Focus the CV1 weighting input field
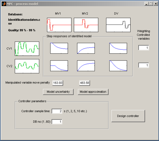159x141 pixels. [x=144, y=48]
